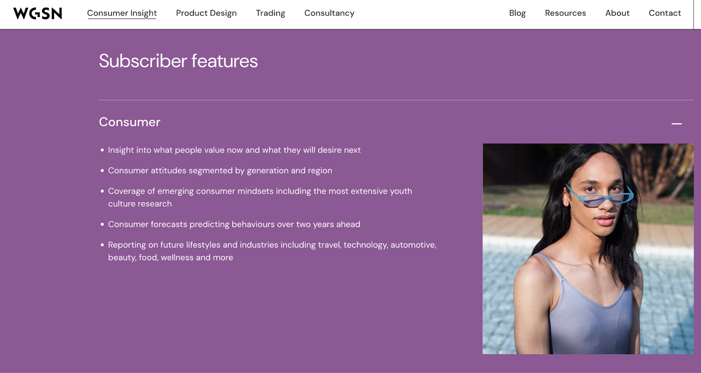Click the future lifestyles reporting bullet

(272, 251)
